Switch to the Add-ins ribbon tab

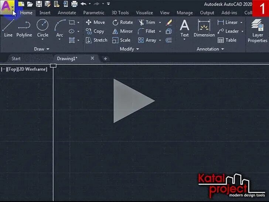tap(229, 13)
